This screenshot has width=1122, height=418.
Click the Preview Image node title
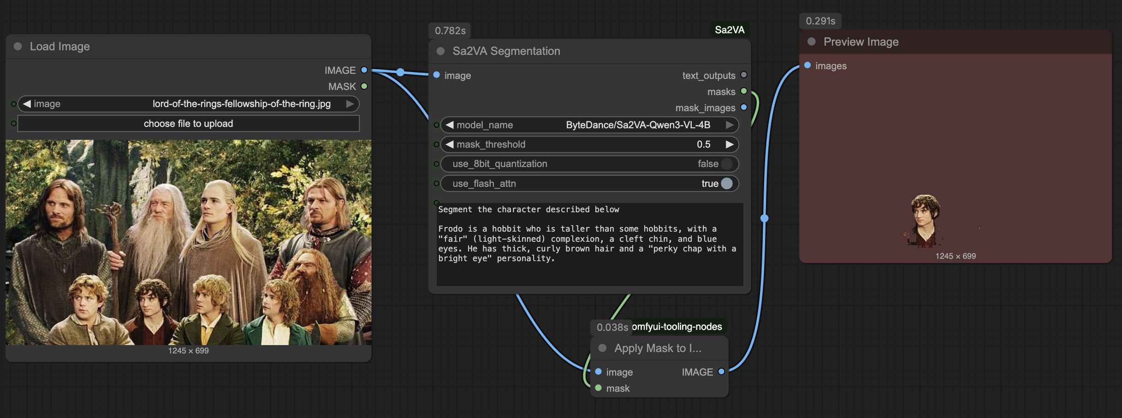tap(861, 42)
